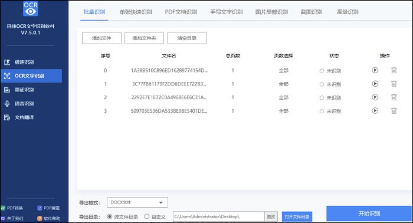Image resolution: width=413 pixels, height=223 pixels.
Task: Remove file row 3 with trash icon
Action: 394,111
